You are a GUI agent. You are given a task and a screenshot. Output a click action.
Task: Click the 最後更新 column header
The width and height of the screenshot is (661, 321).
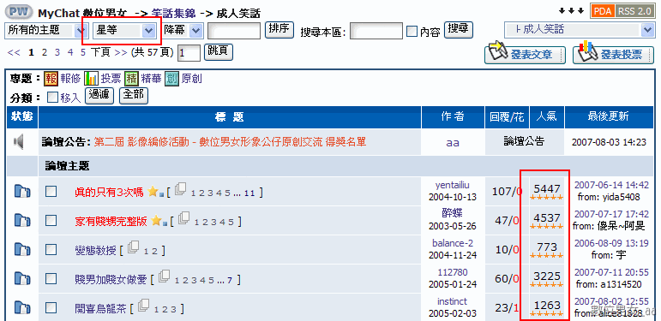[x=609, y=117]
